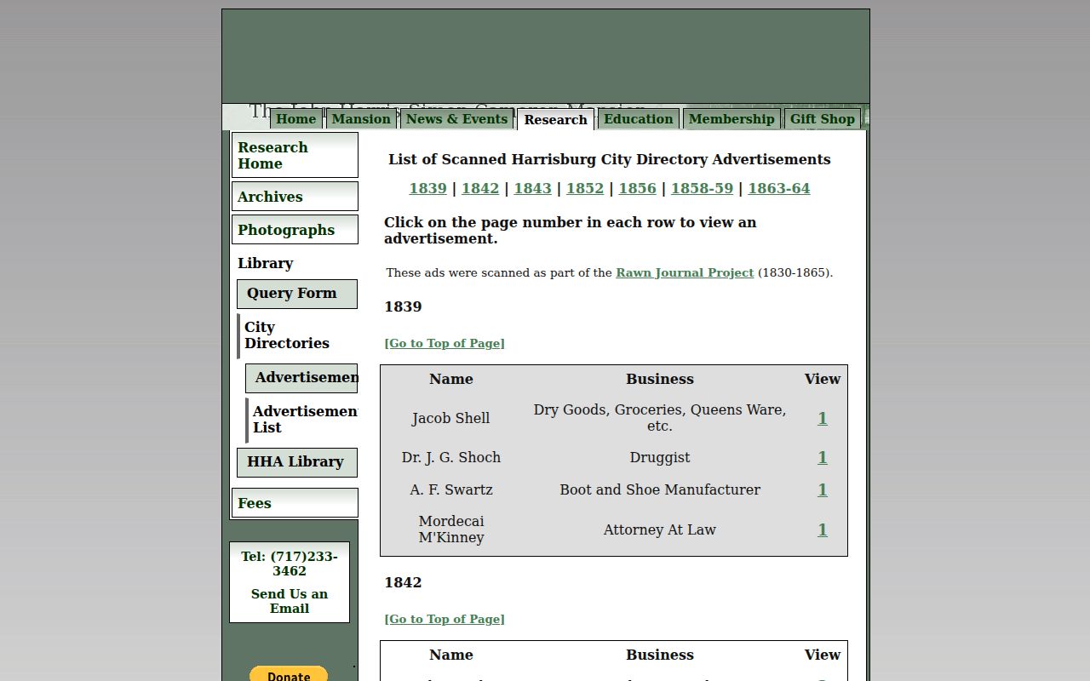Select the telephone number text
The width and height of the screenshot is (1090, 681).
(290, 564)
